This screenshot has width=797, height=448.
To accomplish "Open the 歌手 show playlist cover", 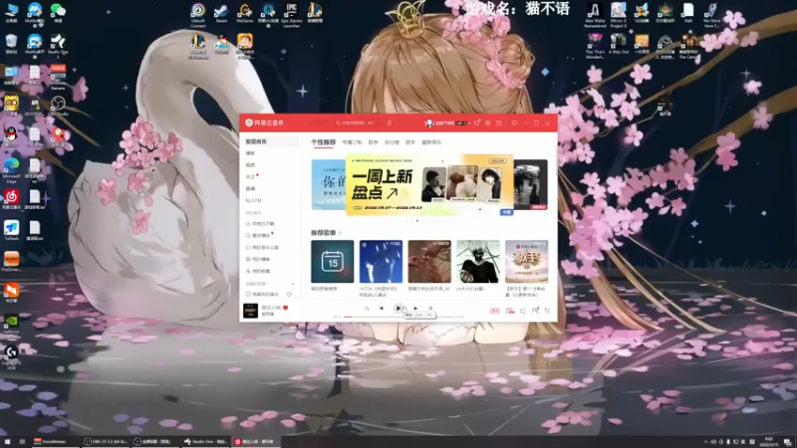I will point(527,262).
